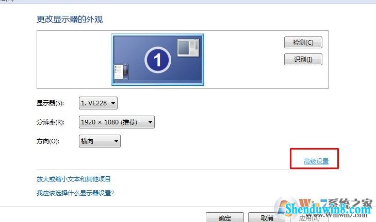Click the 更改显示器的外观 heading text
Screen dimensions: 376x222
pos(70,20)
